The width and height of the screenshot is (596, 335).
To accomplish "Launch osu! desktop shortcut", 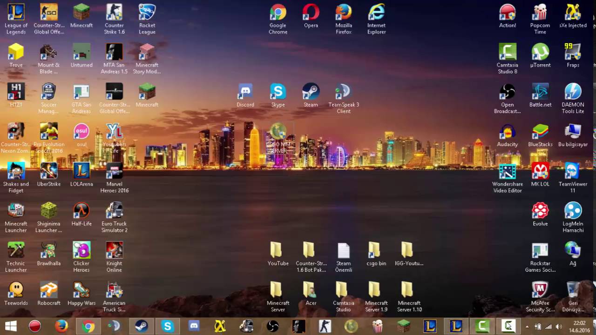I will click(81, 134).
